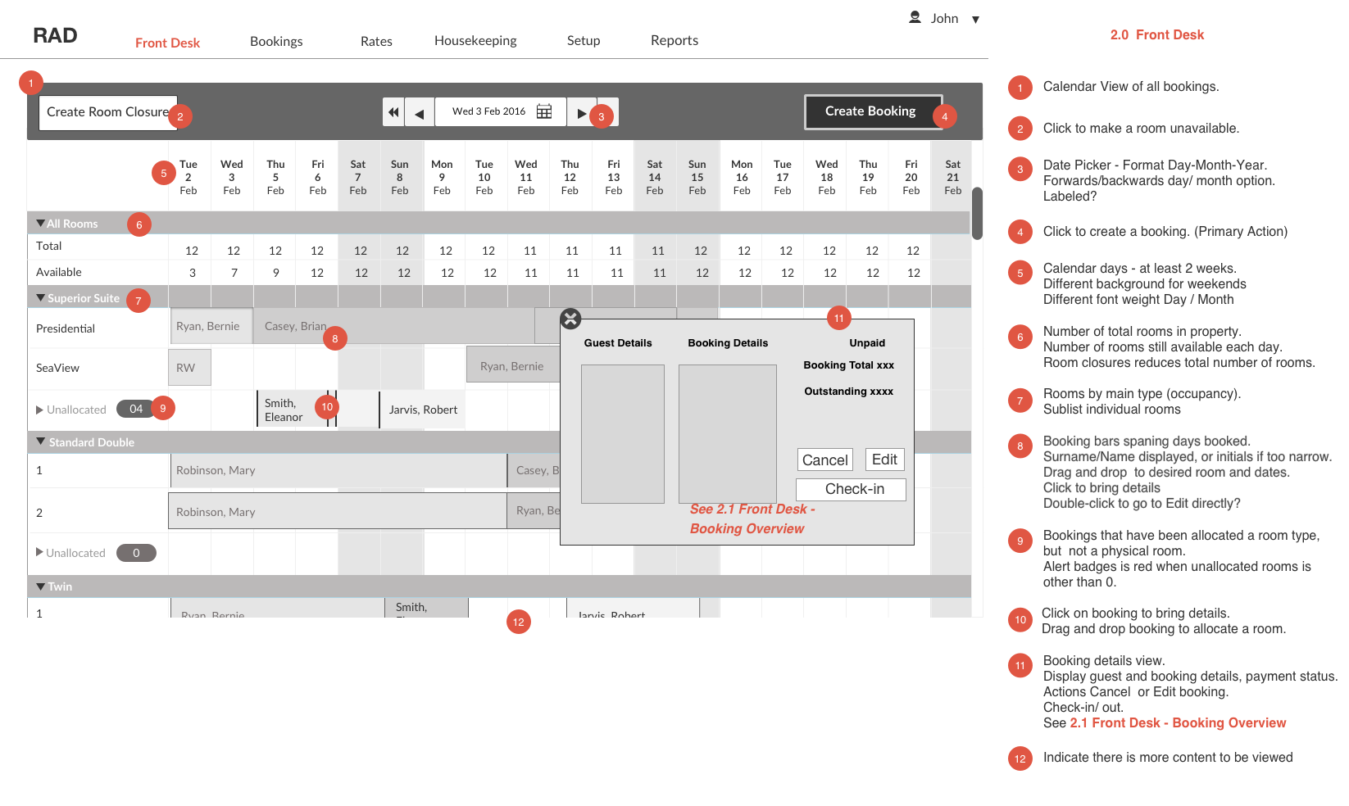Click the next day arrow button
Screen dimensions: 1349x806
coord(581,112)
